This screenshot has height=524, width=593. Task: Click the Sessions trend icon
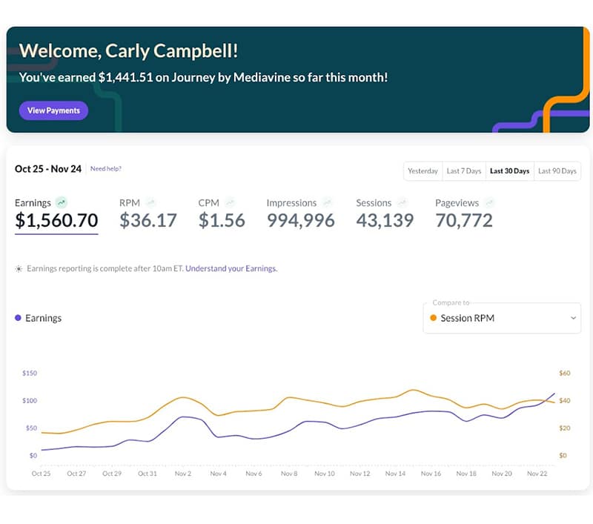click(402, 202)
